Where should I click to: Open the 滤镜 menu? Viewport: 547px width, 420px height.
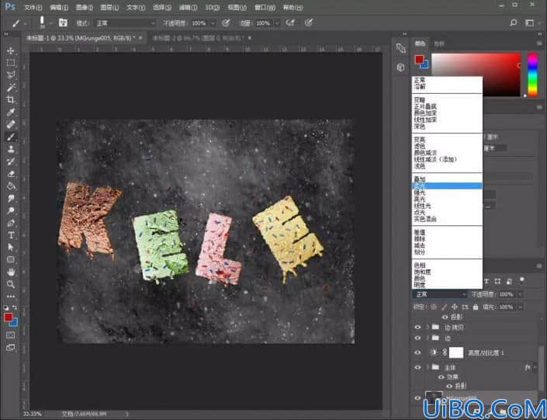[x=187, y=7]
